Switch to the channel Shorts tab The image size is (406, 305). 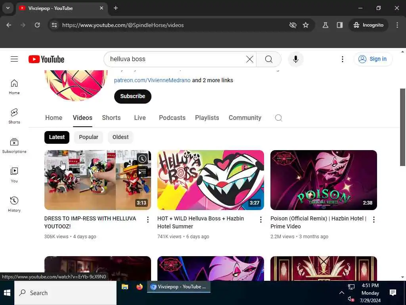[x=111, y=118]
